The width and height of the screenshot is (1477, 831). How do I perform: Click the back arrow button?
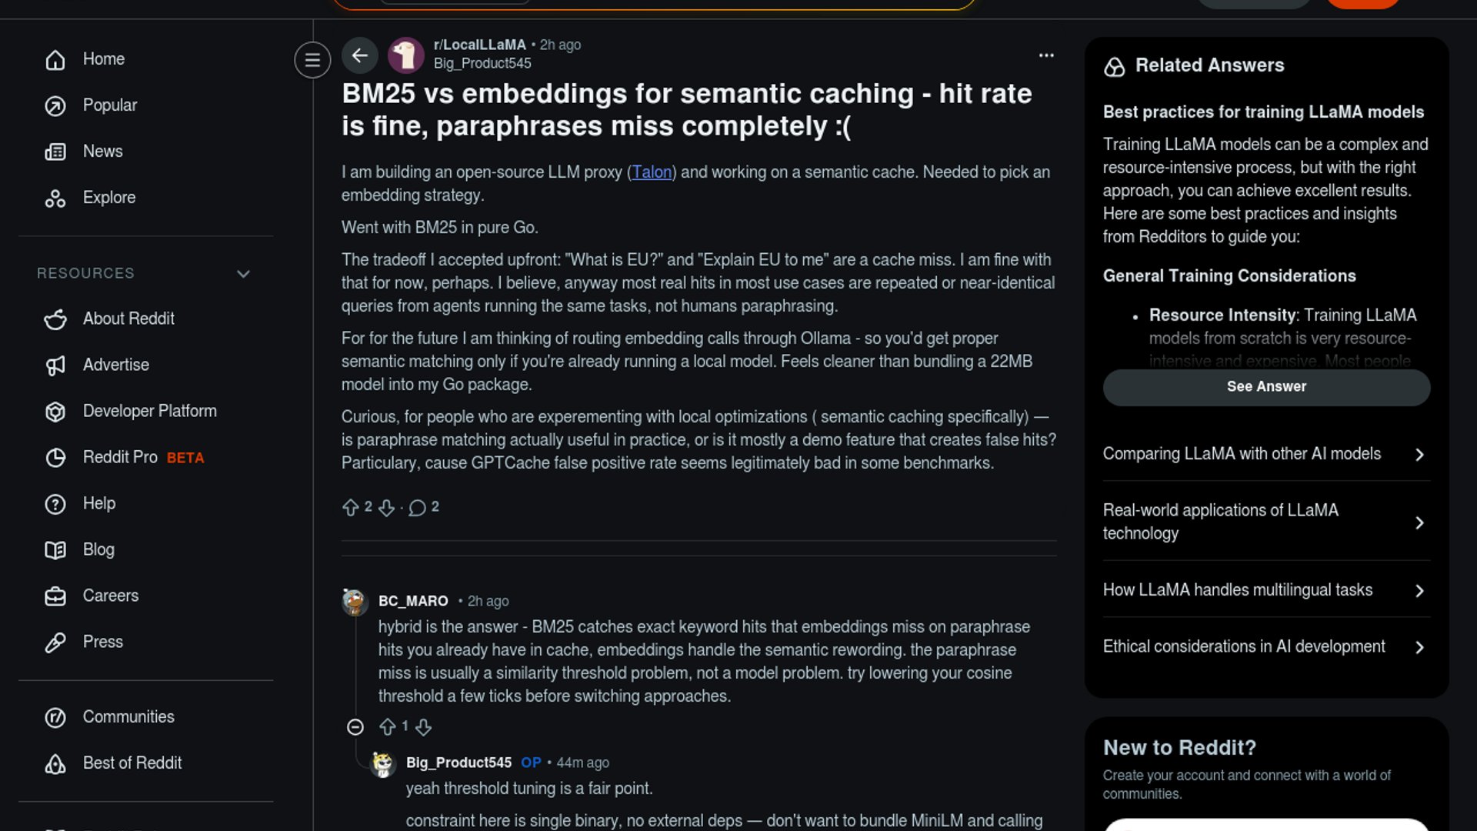[x=359, y=55]
